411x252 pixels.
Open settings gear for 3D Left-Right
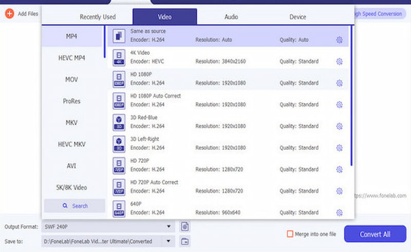[340, 148]
